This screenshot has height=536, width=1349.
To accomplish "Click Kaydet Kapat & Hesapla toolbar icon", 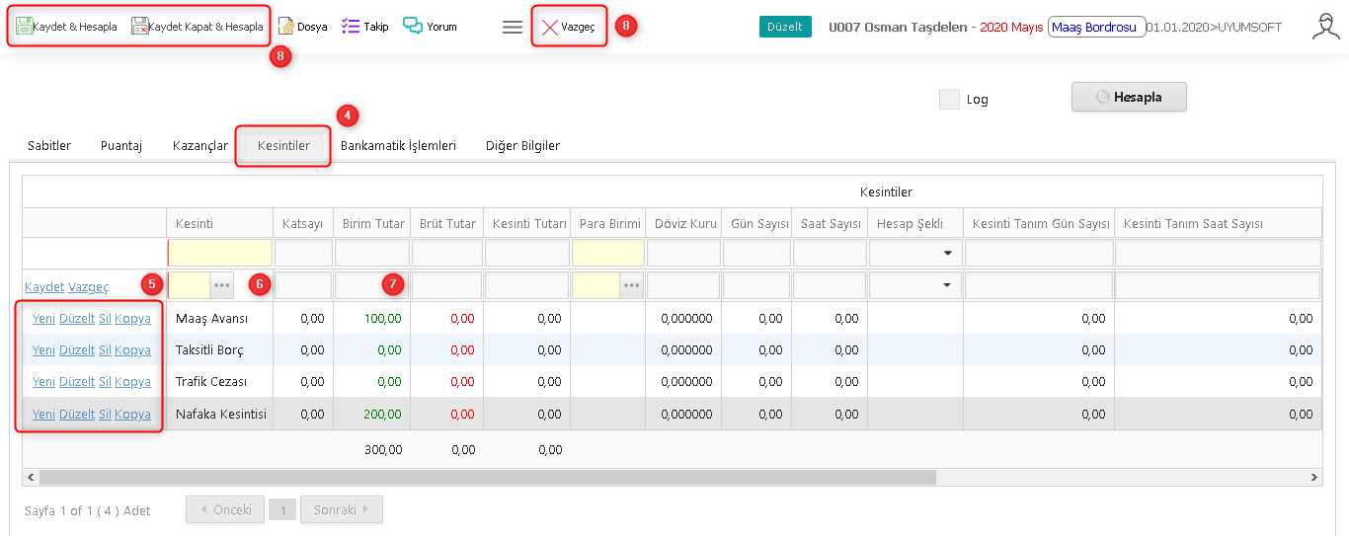I will pos(140,27).
